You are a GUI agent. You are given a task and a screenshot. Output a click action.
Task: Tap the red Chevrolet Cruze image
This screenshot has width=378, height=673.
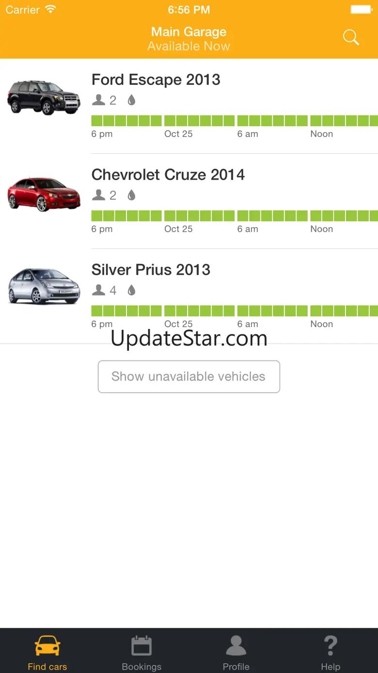[44, 194]
